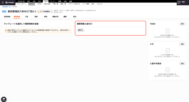The image size is (189, 102).
Task: Open マイページお知らせ in the sub menu
Action: pos(74,4)
